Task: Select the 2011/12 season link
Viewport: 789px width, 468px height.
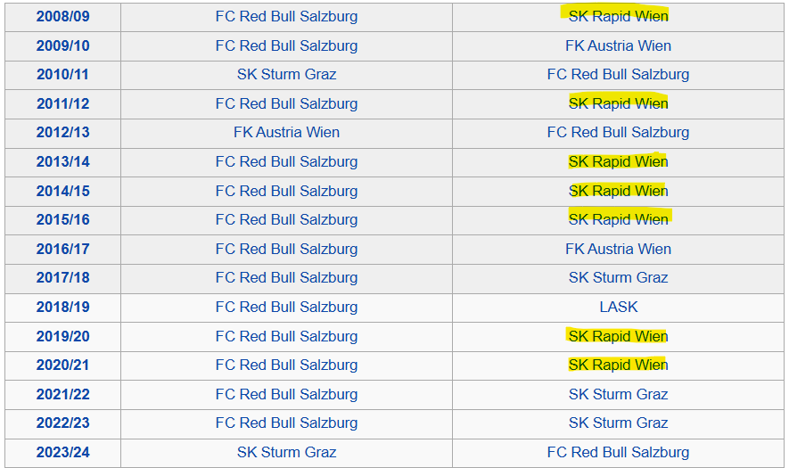Action: [x=62, y=103]
